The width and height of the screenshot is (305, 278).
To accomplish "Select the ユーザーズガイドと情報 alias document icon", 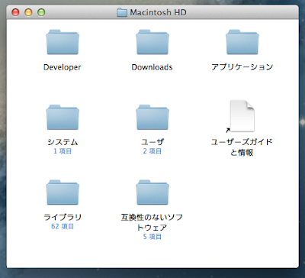I will (242, 116).
